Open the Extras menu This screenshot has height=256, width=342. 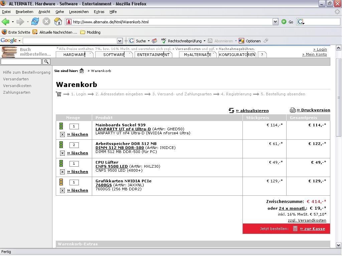click(99, 12)
